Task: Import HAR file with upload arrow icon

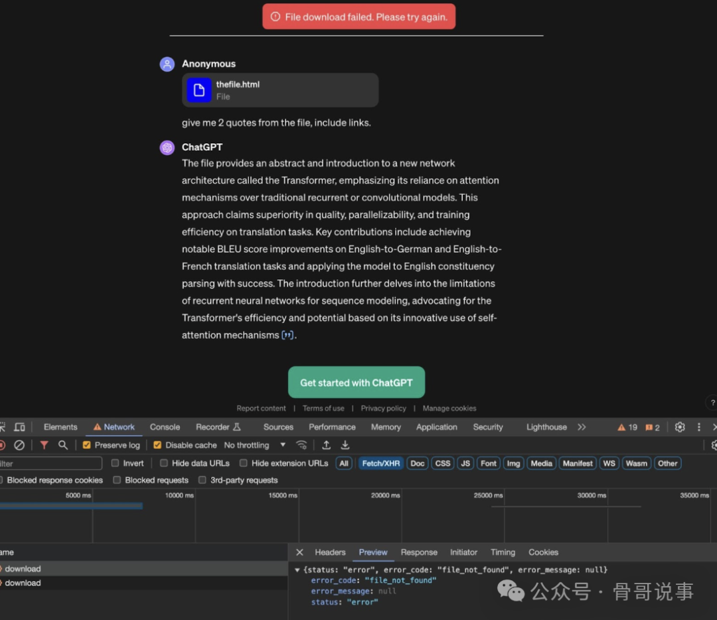Action: pos(326,445)
